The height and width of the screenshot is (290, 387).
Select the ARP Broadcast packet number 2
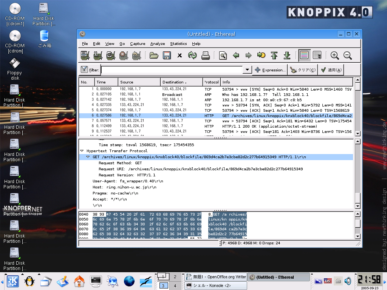pos(216,94)
